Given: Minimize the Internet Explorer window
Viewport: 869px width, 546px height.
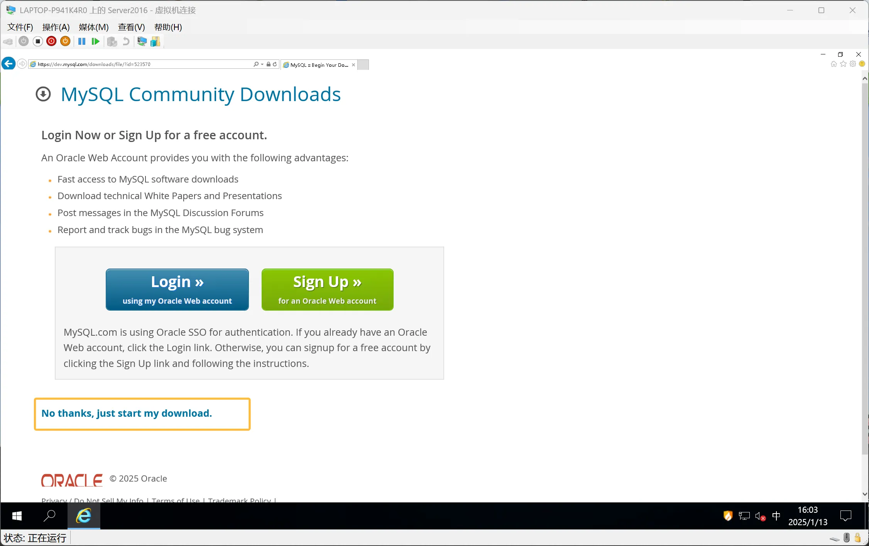Looking at the screenshot, I should tap(823, 54).
